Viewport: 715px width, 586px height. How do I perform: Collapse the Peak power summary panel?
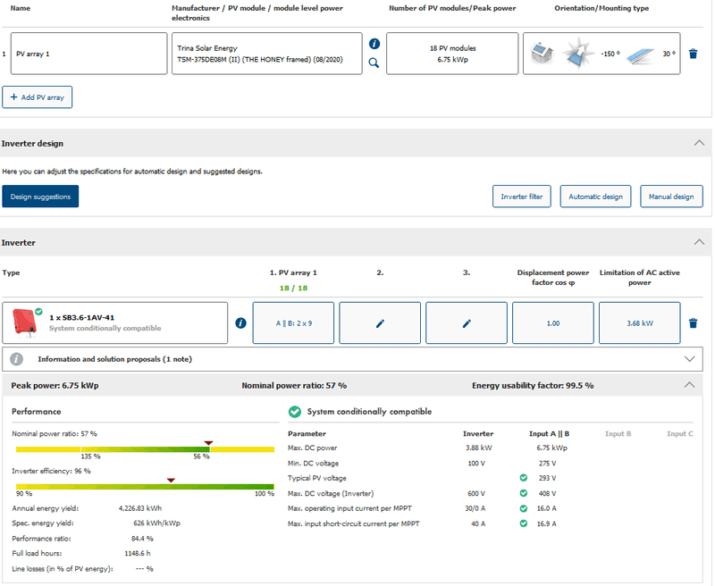(x=688, y=385)
